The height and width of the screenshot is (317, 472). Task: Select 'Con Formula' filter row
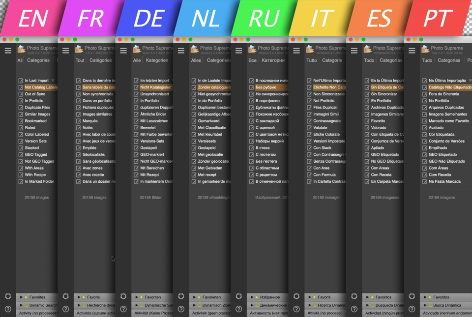click(324, 175)
